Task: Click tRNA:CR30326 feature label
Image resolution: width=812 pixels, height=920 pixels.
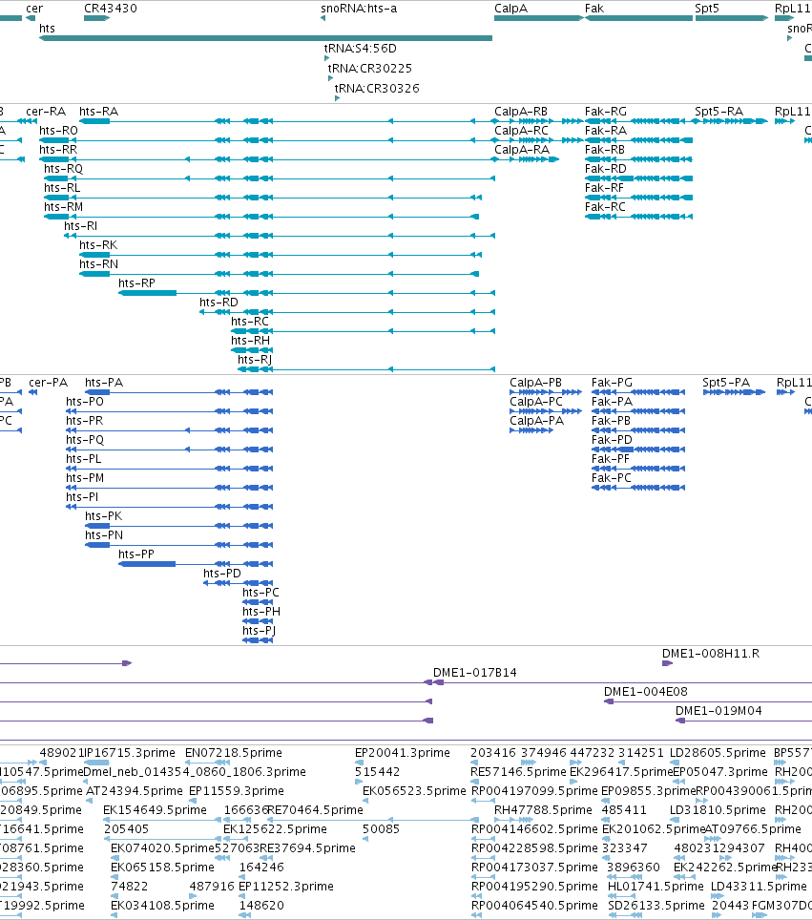Action: tap(377, 88)
